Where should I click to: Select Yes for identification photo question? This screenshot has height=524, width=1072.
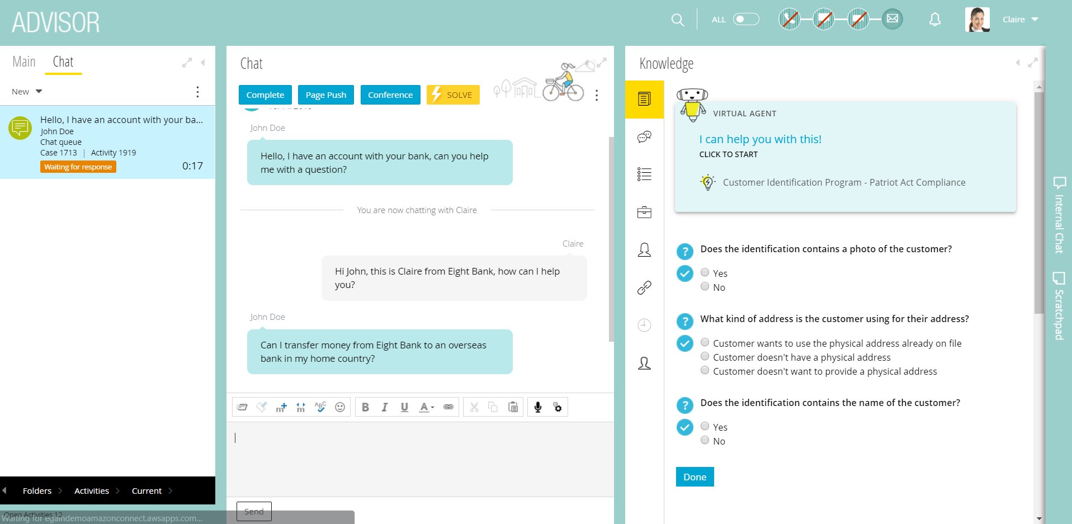(x=705, y=272)
